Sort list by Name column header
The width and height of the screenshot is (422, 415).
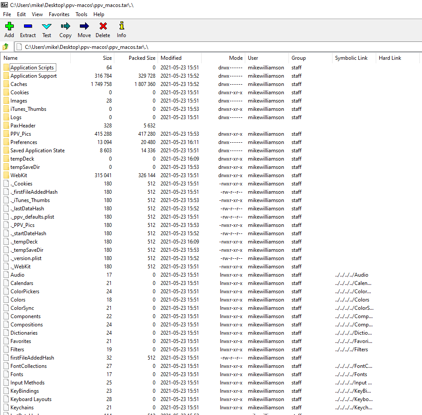tap(11, 58)
